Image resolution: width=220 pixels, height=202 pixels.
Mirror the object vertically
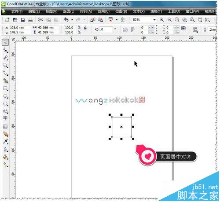(x=133, y=30)
